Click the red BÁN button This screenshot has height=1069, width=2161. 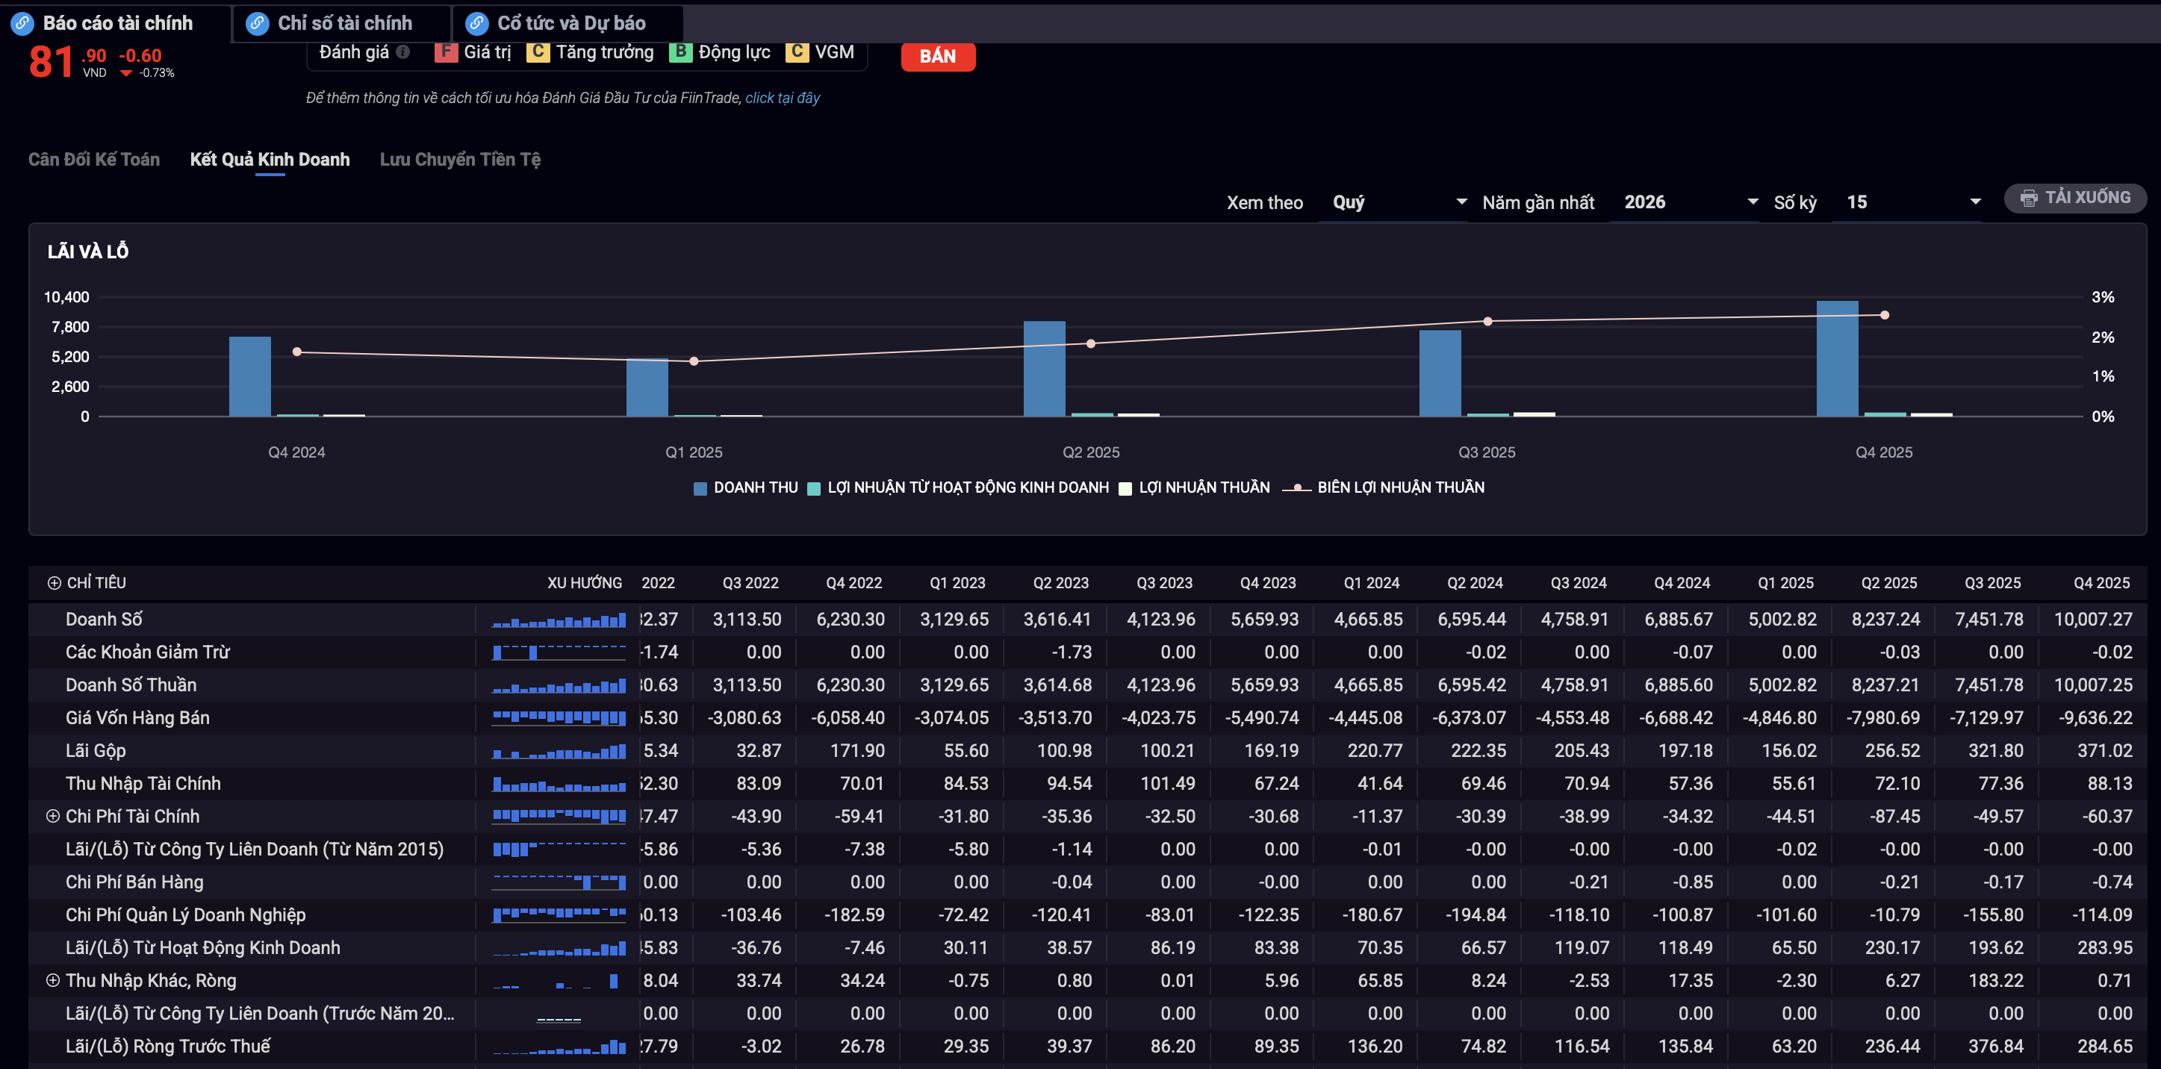tap(937, 56)
